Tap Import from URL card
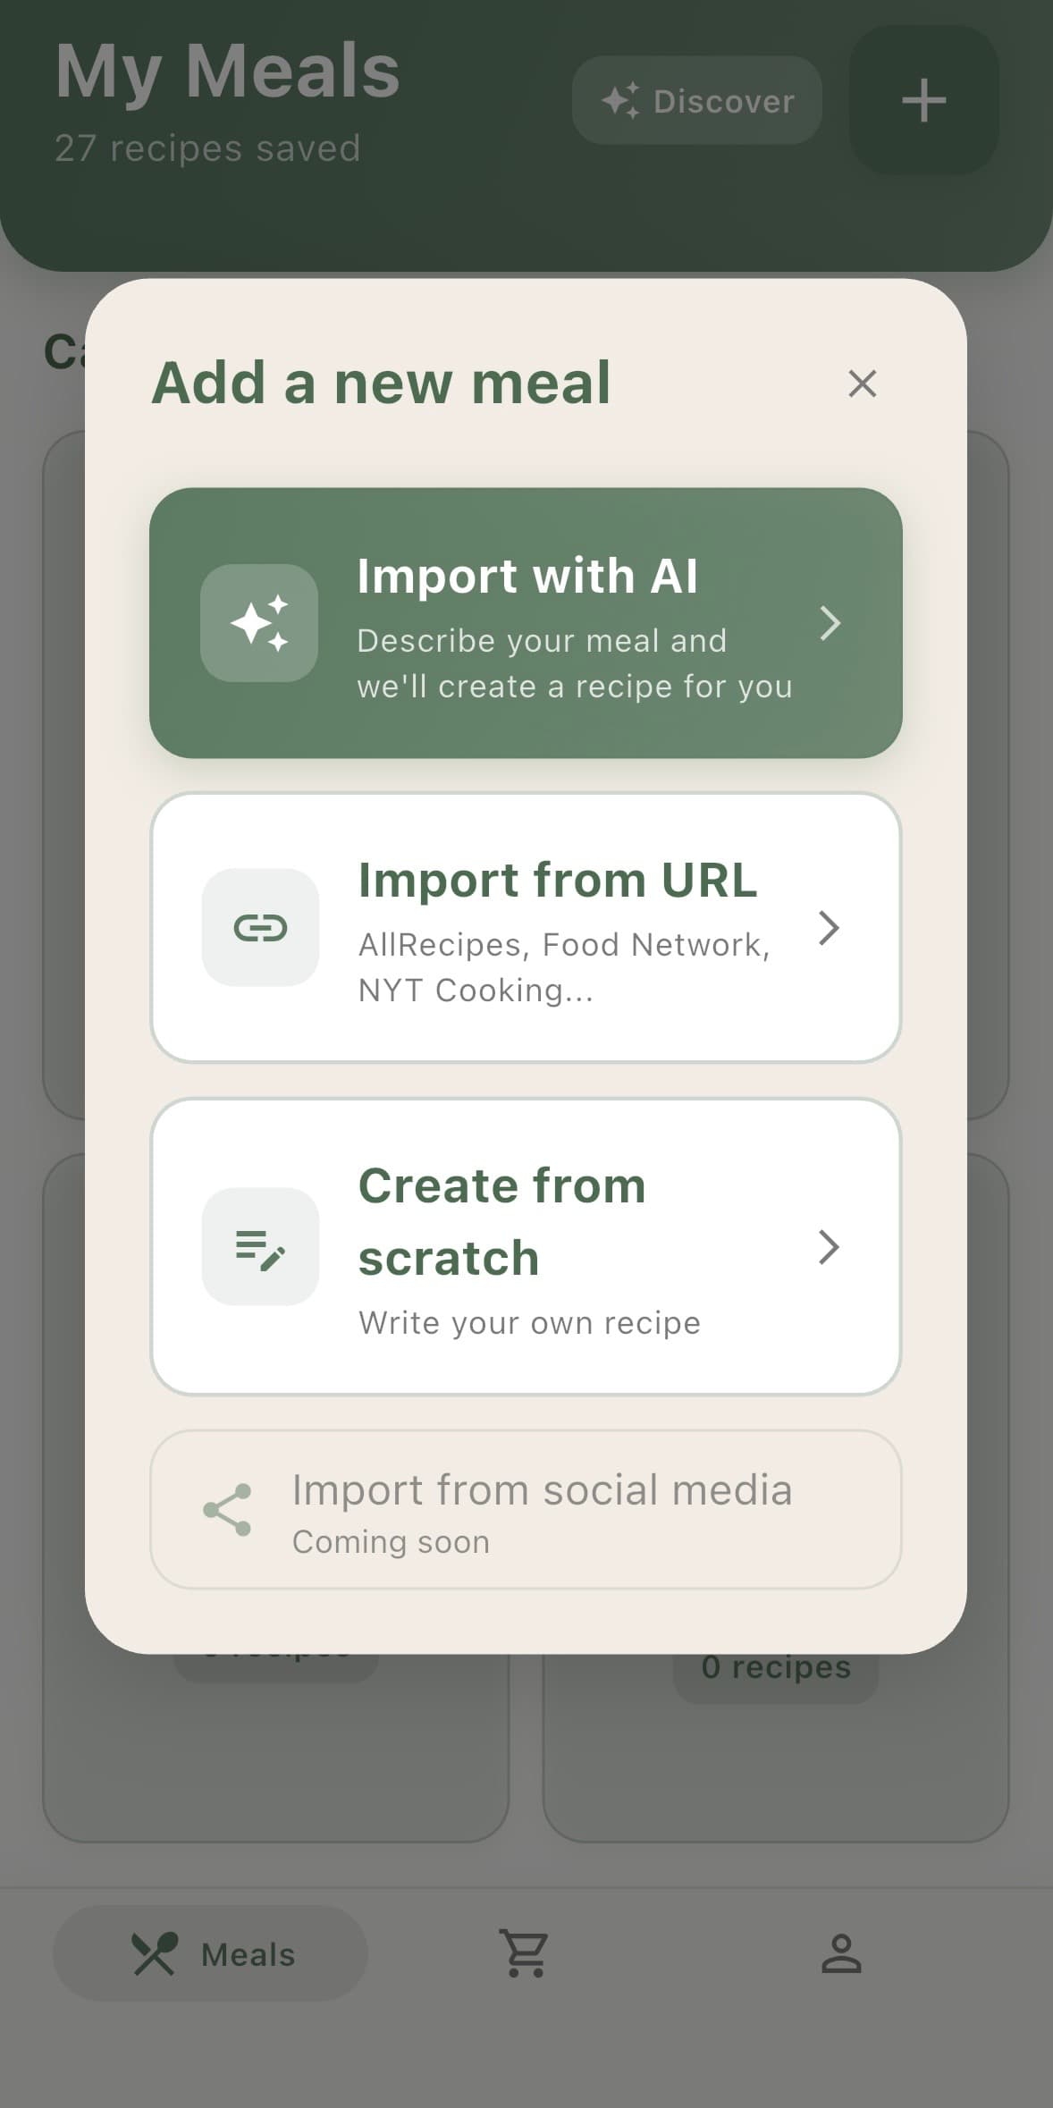The width and height of the screenshot is (1053, 2108). [527, 928]
